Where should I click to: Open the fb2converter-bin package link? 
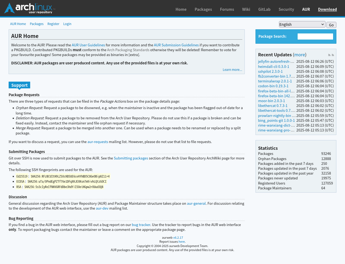tap(277, 76)
